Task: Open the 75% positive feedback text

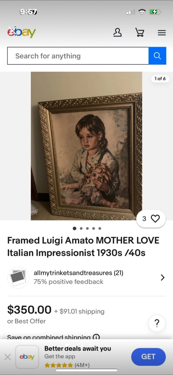Action: click(68, 282)
